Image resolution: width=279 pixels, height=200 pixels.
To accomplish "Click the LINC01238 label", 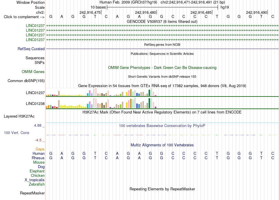I will [x=35, y=104].
